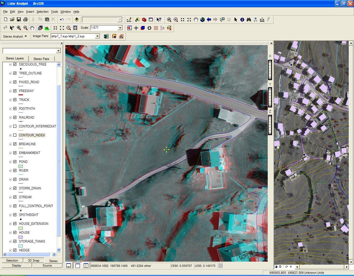Click the Source tab at bottom
This screenshot has width=354, height=276.
tap(47, 265)
